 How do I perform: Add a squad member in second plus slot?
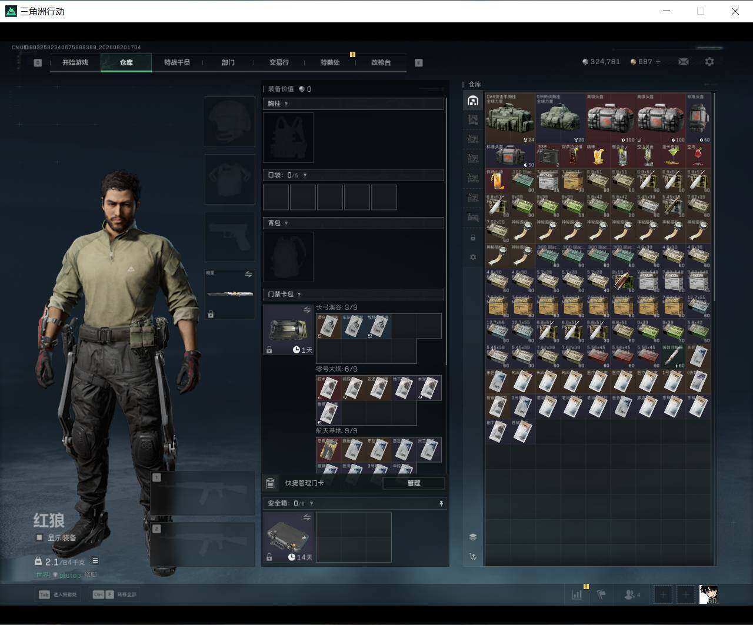(686, 594)
